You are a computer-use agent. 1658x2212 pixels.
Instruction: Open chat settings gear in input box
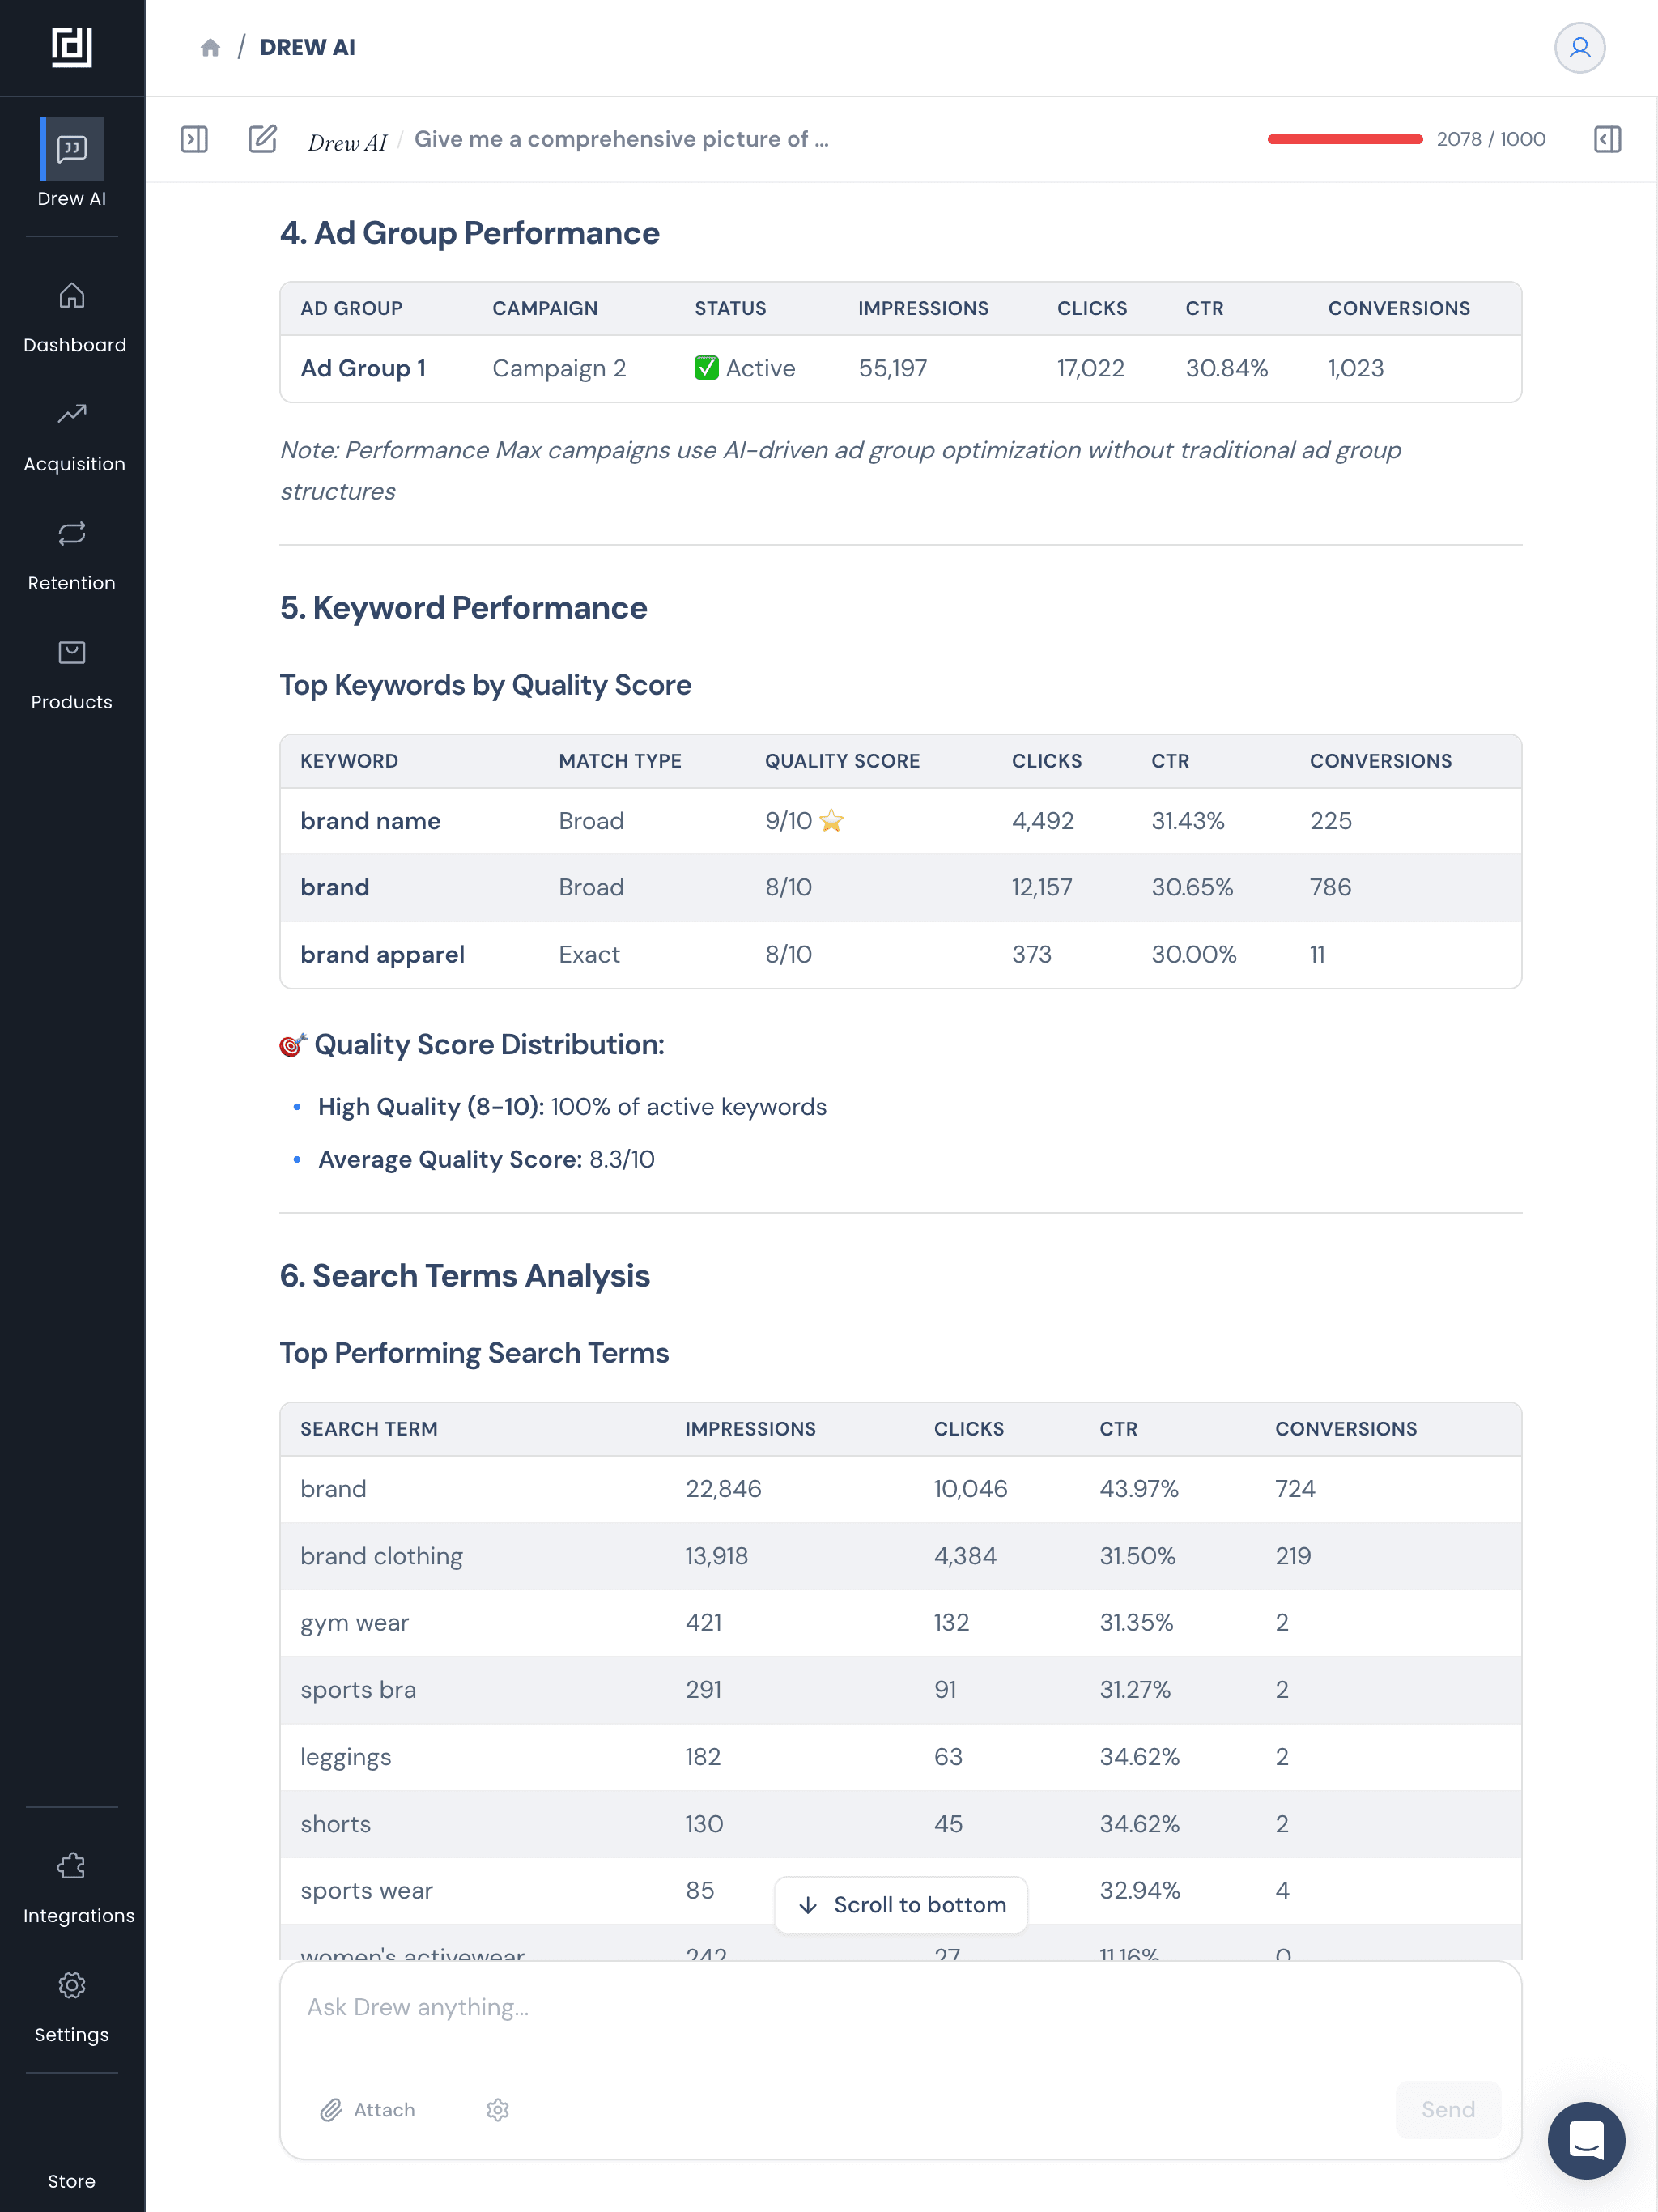point(498,2109)
